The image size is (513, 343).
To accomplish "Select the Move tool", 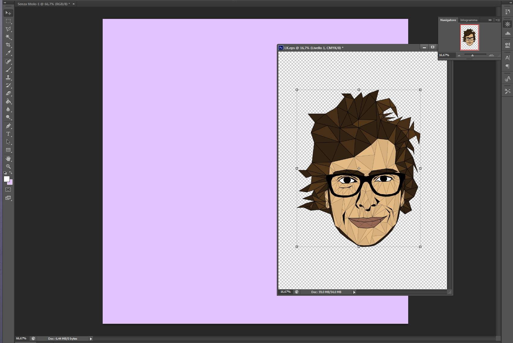I will (x=8, y=13).
